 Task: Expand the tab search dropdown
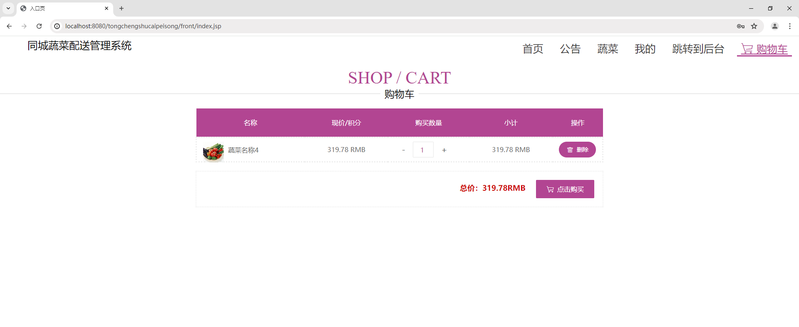click(8, 8)
